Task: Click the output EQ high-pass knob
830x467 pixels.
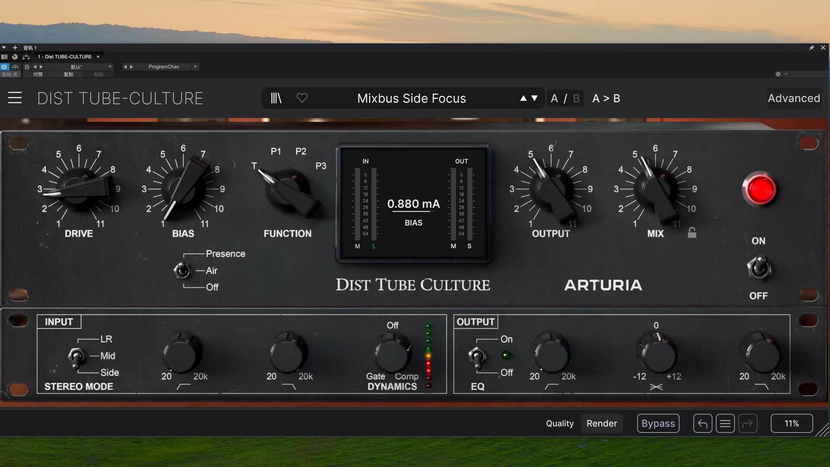Action: 550,353
